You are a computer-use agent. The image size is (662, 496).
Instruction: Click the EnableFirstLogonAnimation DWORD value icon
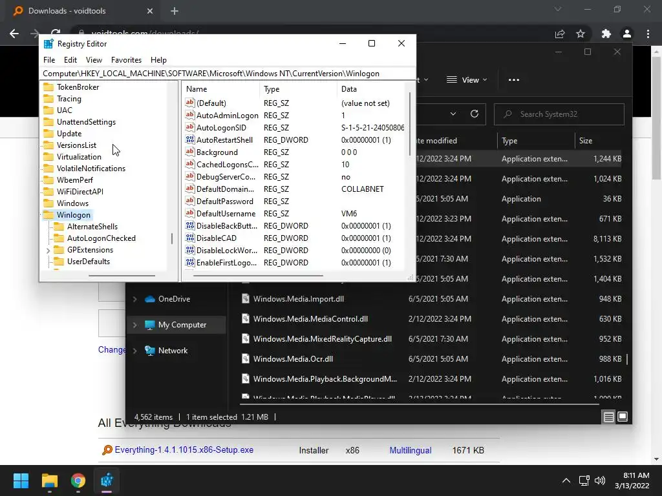pos(190,262)
